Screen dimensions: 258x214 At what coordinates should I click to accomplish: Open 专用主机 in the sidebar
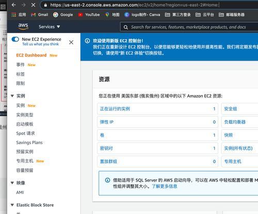(25, 161)
